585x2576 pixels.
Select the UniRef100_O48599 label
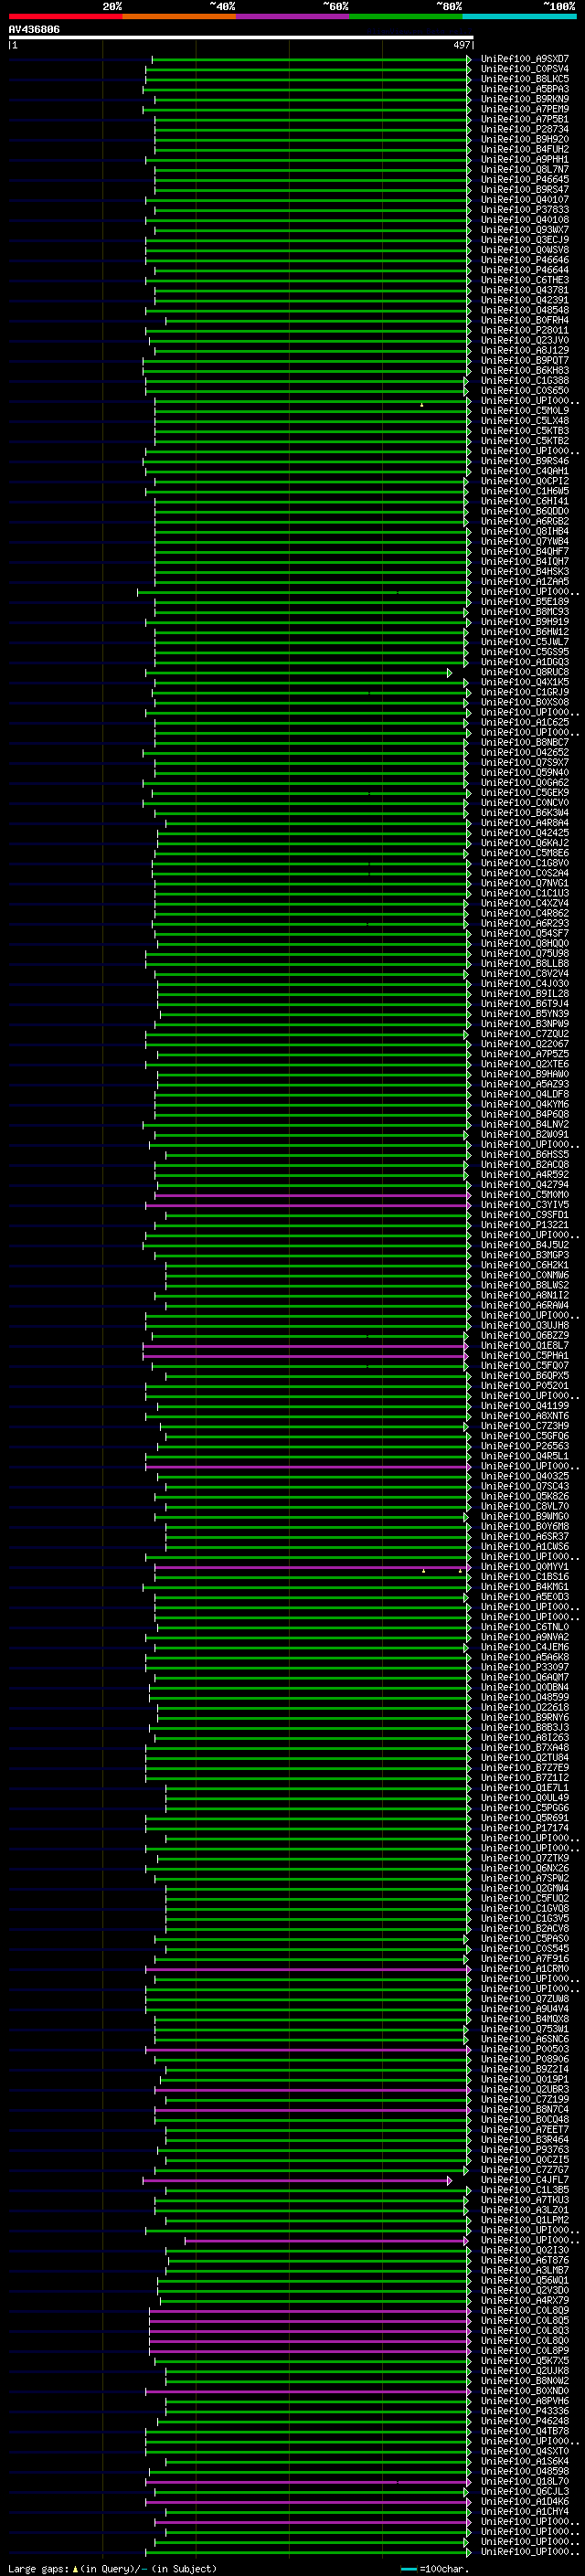pyautogui.click(x=525, y=1698)
